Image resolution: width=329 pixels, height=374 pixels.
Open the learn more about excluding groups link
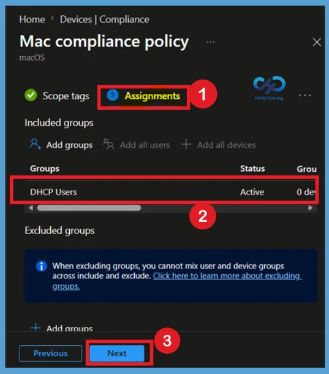coord(177,281)
